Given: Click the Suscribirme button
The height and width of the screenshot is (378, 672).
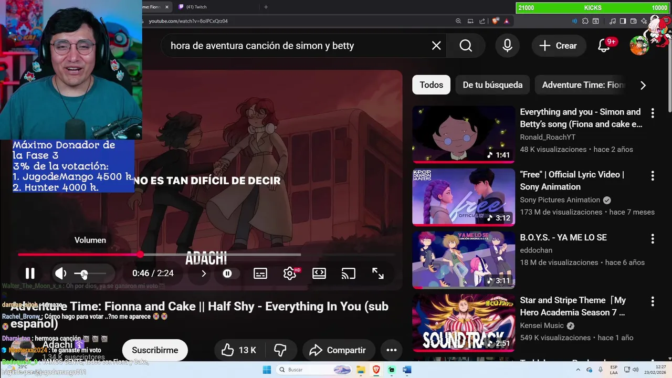Looking at the screenshot, I should tap(155, 350).
